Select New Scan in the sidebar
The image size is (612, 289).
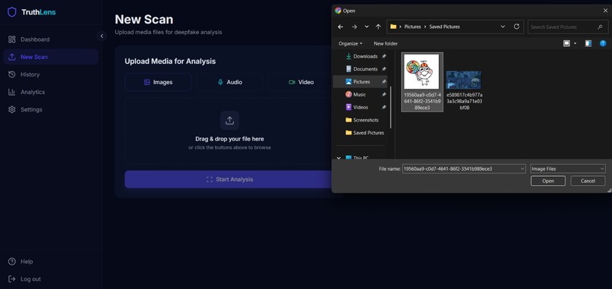pyautogui.click(x=51, y=57)
